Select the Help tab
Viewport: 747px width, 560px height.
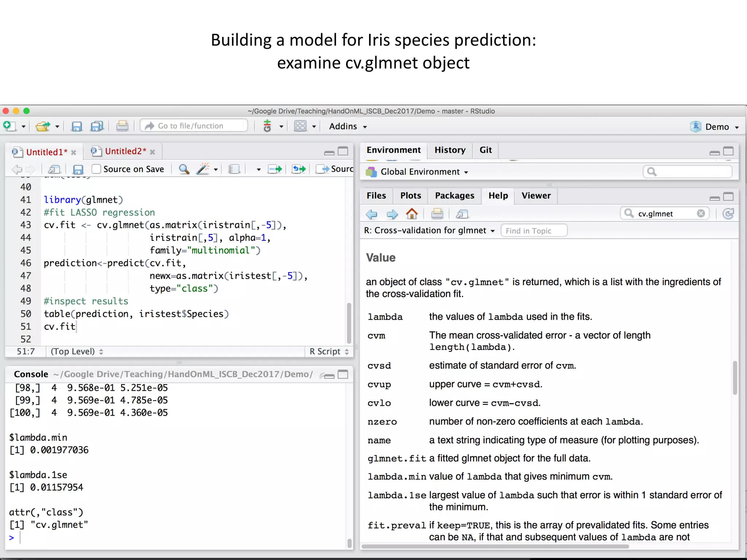(498, 195)
